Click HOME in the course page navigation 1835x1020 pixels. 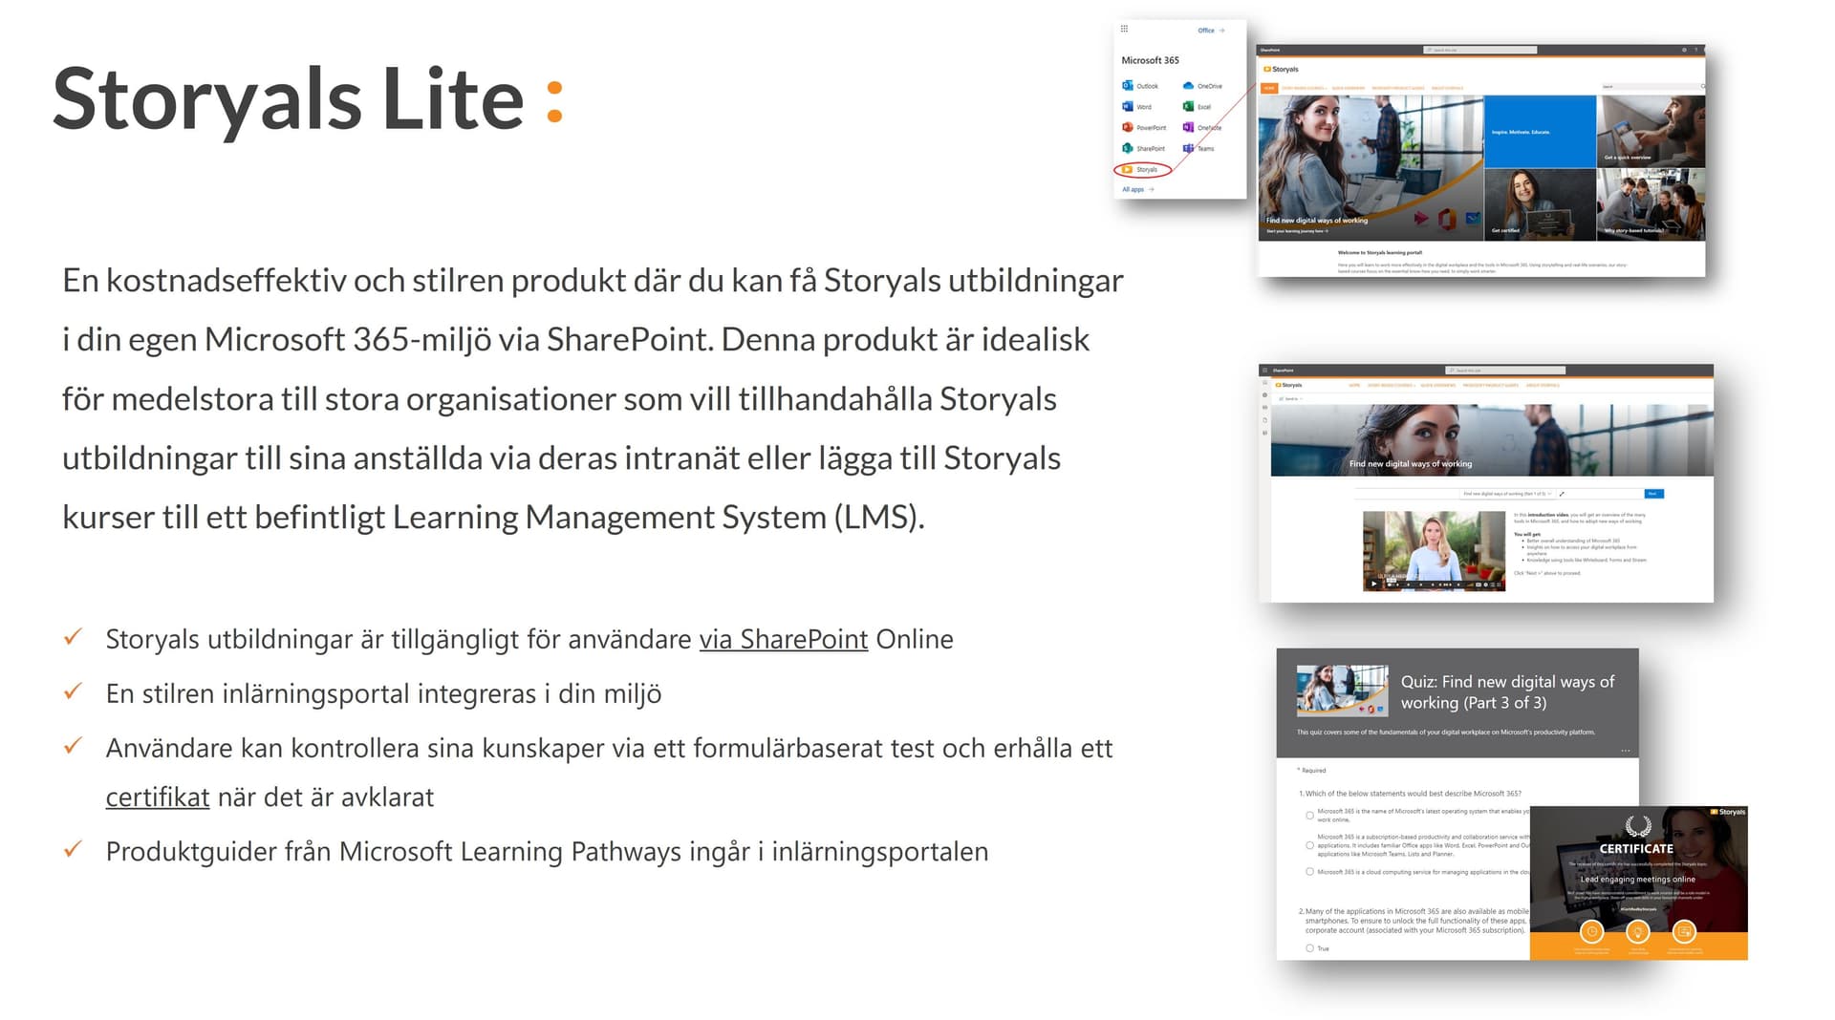[x=1354, y=385]
